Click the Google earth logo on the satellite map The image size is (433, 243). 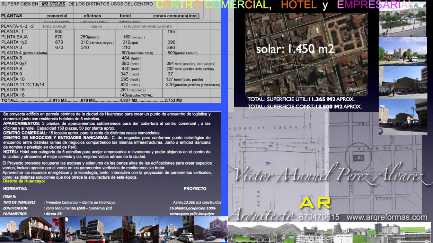[357, 89]
